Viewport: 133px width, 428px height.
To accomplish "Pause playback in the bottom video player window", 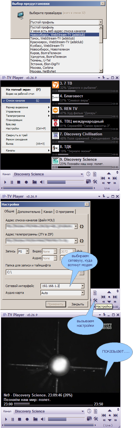I will tap(12, 419).
